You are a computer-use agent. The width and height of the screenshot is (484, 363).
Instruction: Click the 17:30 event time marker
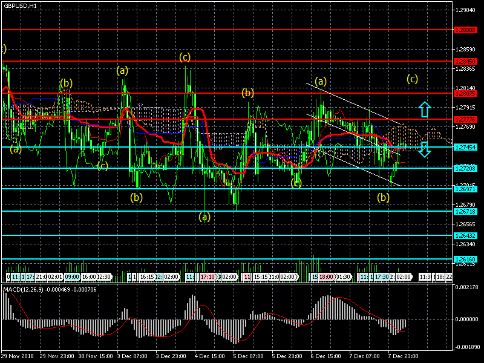pos(381,276)
